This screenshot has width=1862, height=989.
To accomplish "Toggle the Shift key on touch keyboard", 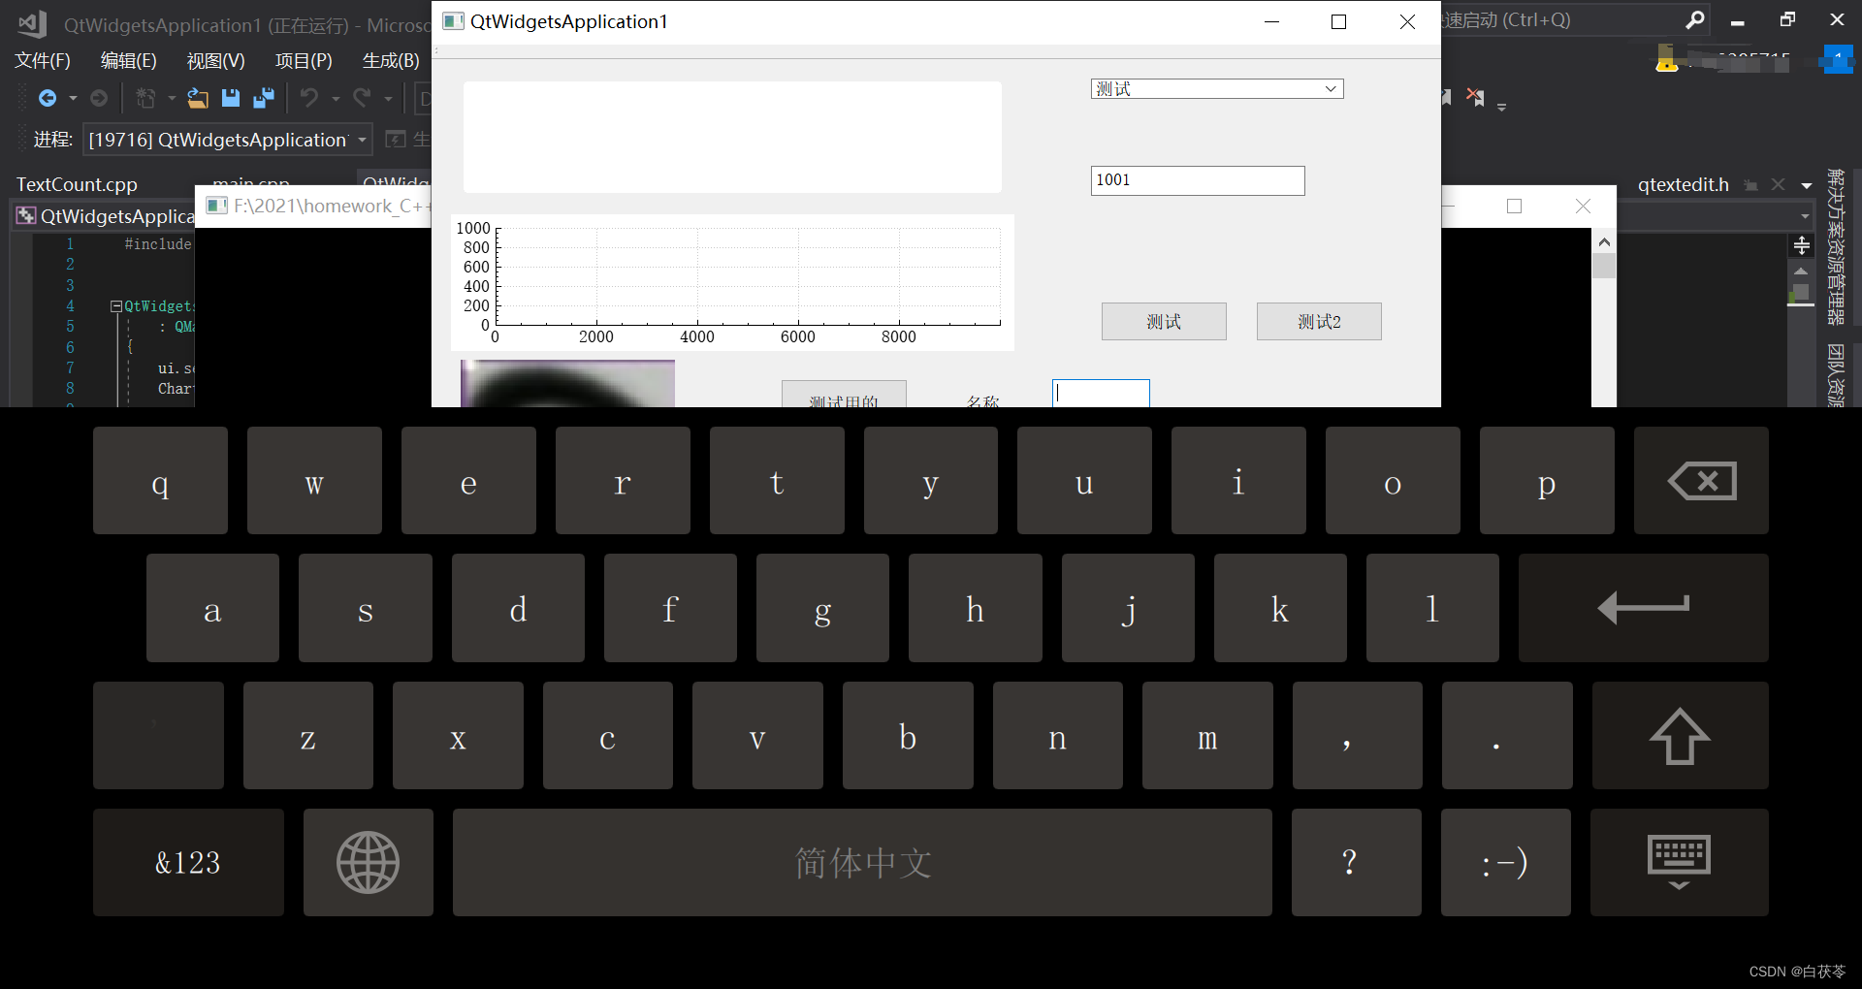I will [x=1680, y=735].
